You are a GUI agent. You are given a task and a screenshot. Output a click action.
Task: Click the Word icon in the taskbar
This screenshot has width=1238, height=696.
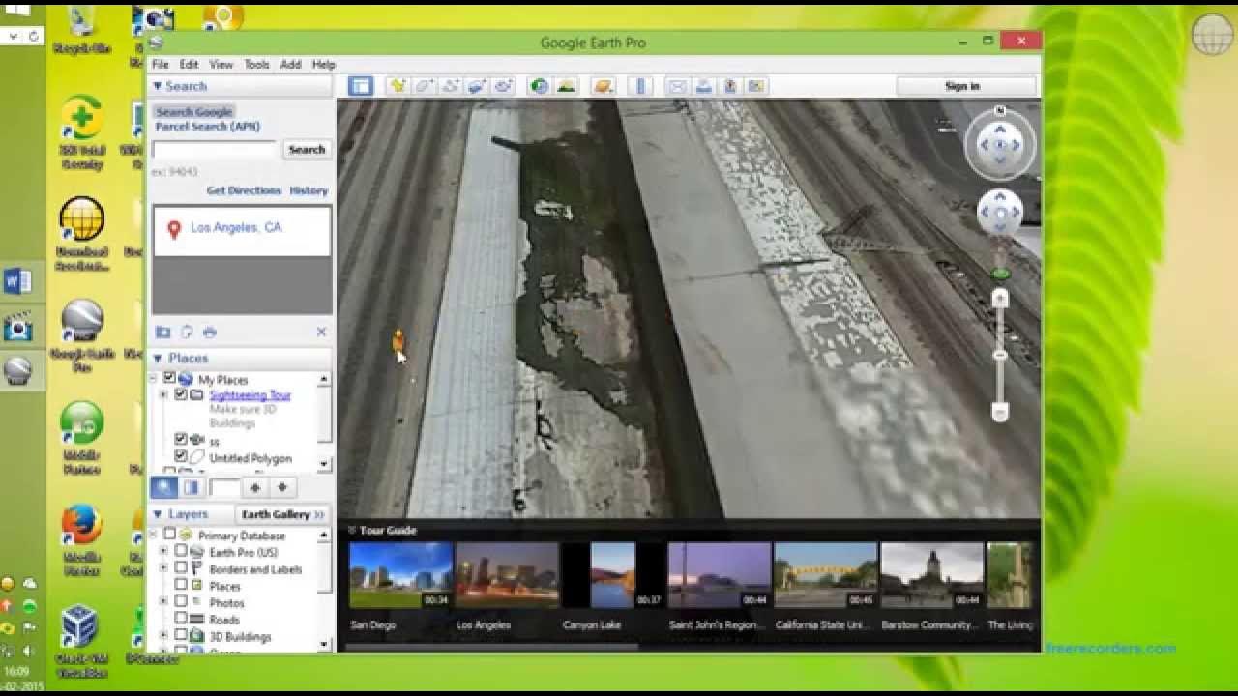point(17,281)
